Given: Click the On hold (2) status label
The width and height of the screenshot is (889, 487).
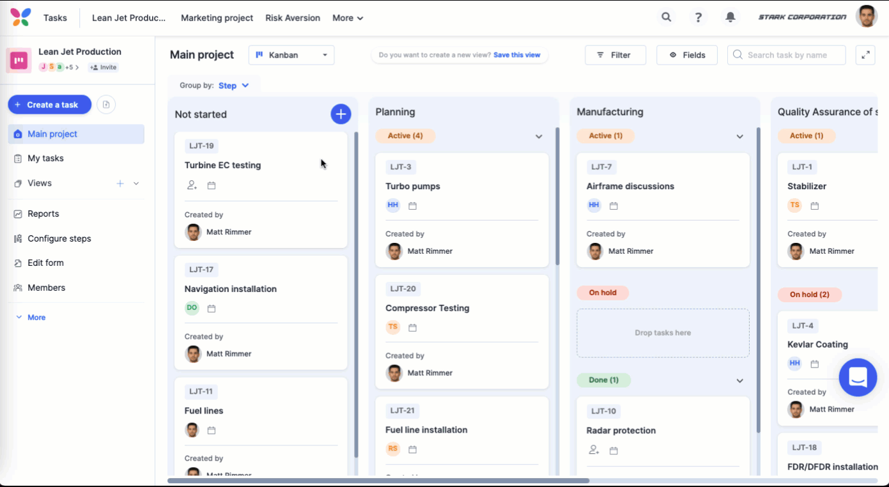Looking at the screenshot, I should click(x=810, y=295).
